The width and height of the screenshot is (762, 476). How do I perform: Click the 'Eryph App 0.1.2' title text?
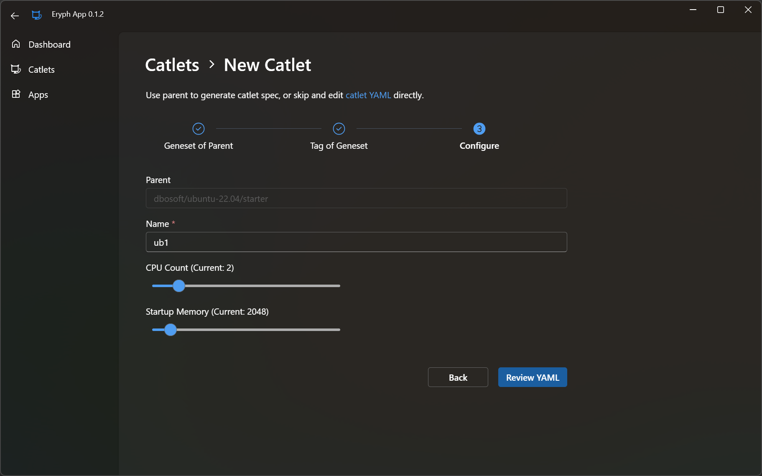tap(78, 14)
